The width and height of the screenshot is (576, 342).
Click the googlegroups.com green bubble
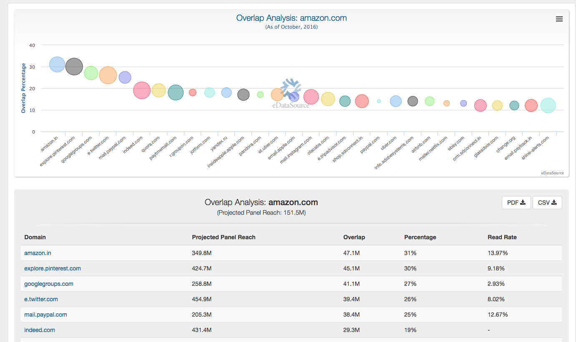coord(91,73)
